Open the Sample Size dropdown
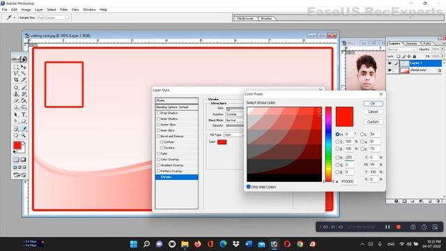The image size is (446, 251). [x=53, y=17]
